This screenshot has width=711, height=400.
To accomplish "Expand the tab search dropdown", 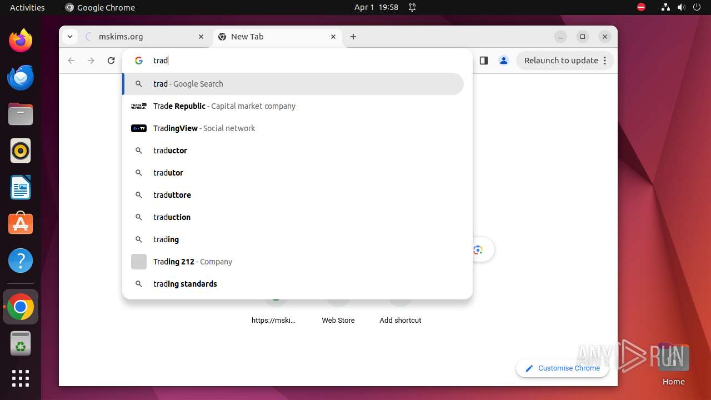I will [x=70, y=37].
